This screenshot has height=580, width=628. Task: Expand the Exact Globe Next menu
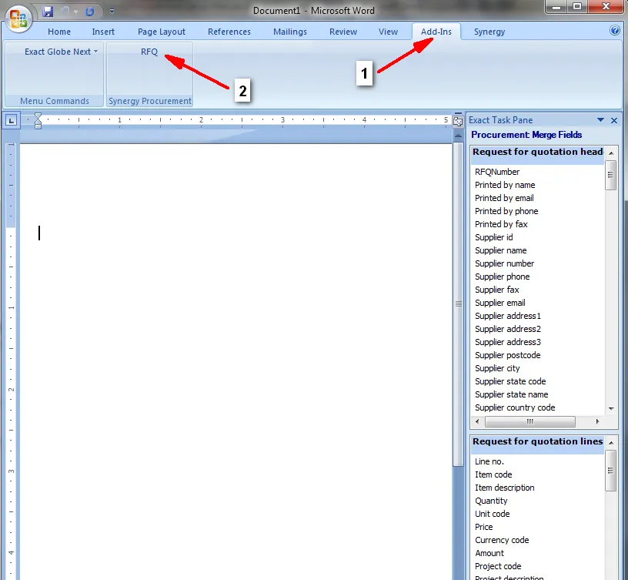[61, 52]
